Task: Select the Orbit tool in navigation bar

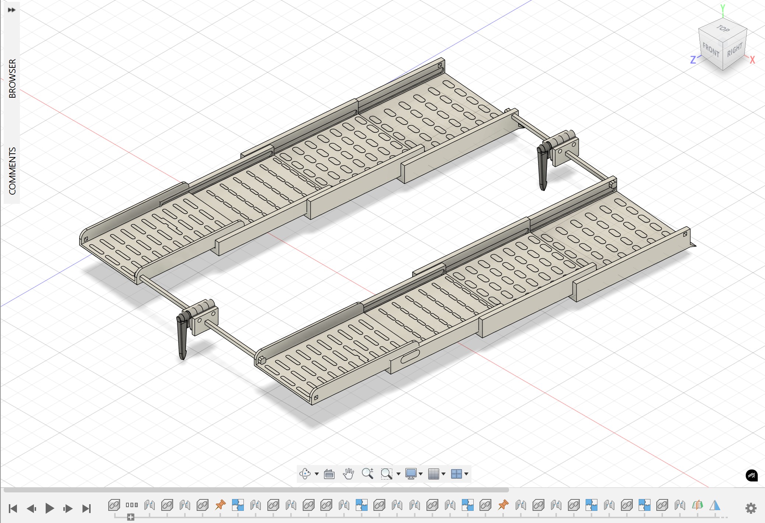Action: tap(305, 474)
